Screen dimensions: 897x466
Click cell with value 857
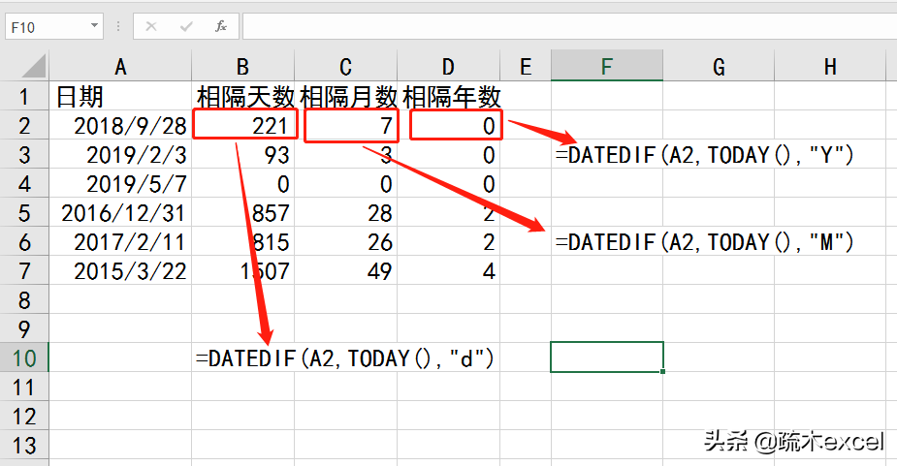pyautogui.click(x=242, y=213)
